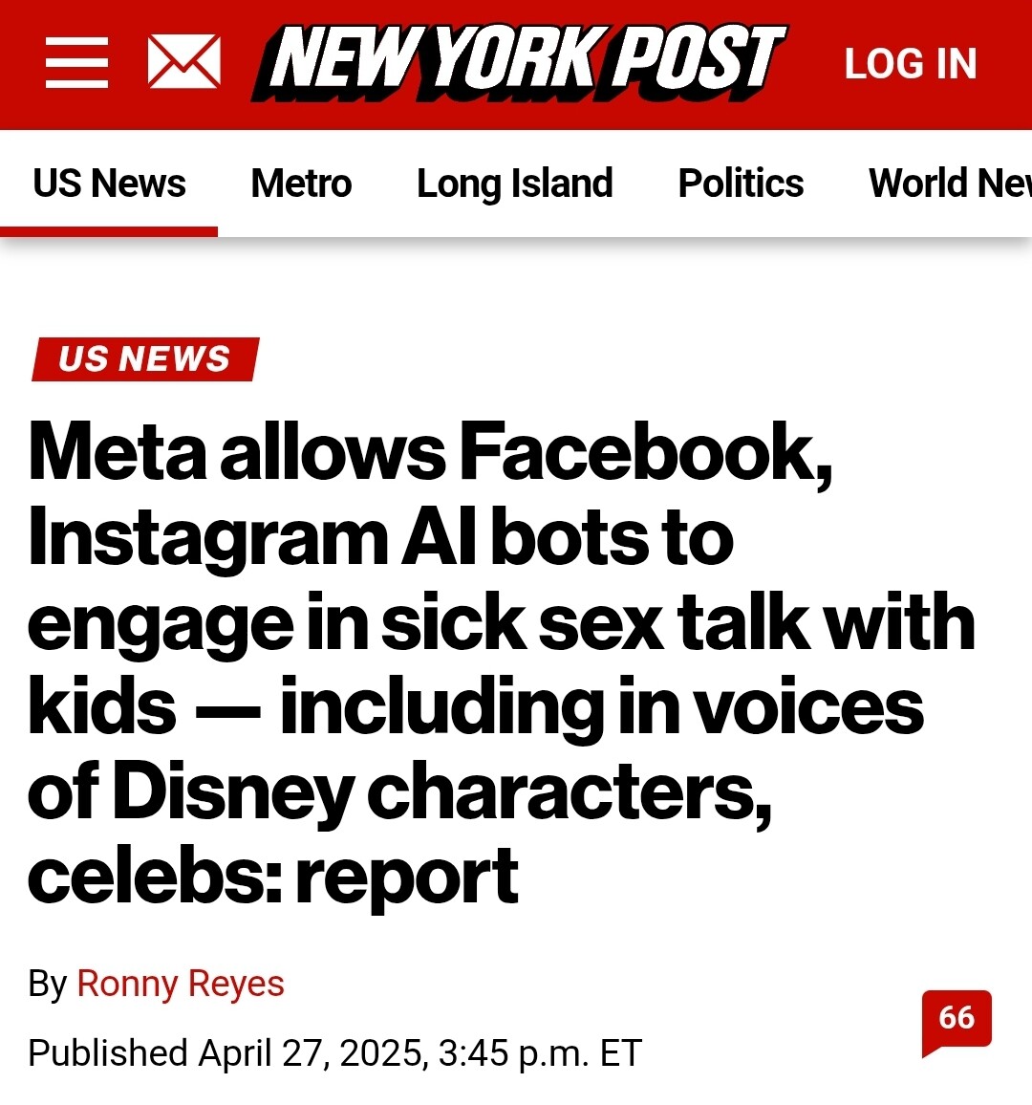The width and height of the screenshot is (1032, 1105).
Task: Open the newsletter envelope icon
Action: tap(183, 62)
